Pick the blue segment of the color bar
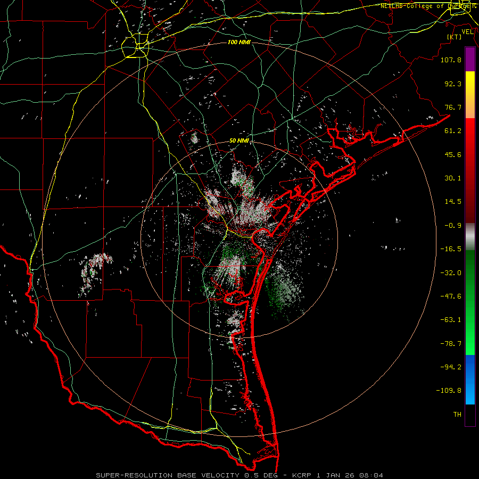 [470, 379]
